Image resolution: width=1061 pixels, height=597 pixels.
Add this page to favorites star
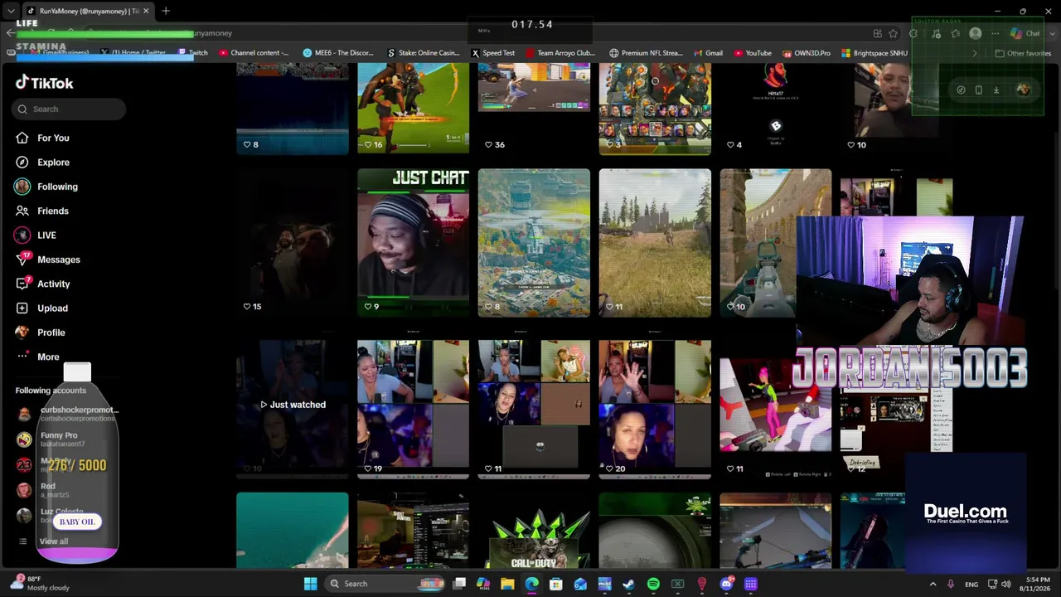pyautogui.click(x=894, y=33)
